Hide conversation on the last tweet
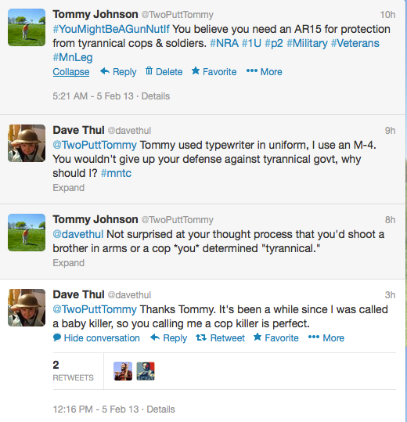The width and height of the screenshot is (407, 422). [x=96, y=338]
